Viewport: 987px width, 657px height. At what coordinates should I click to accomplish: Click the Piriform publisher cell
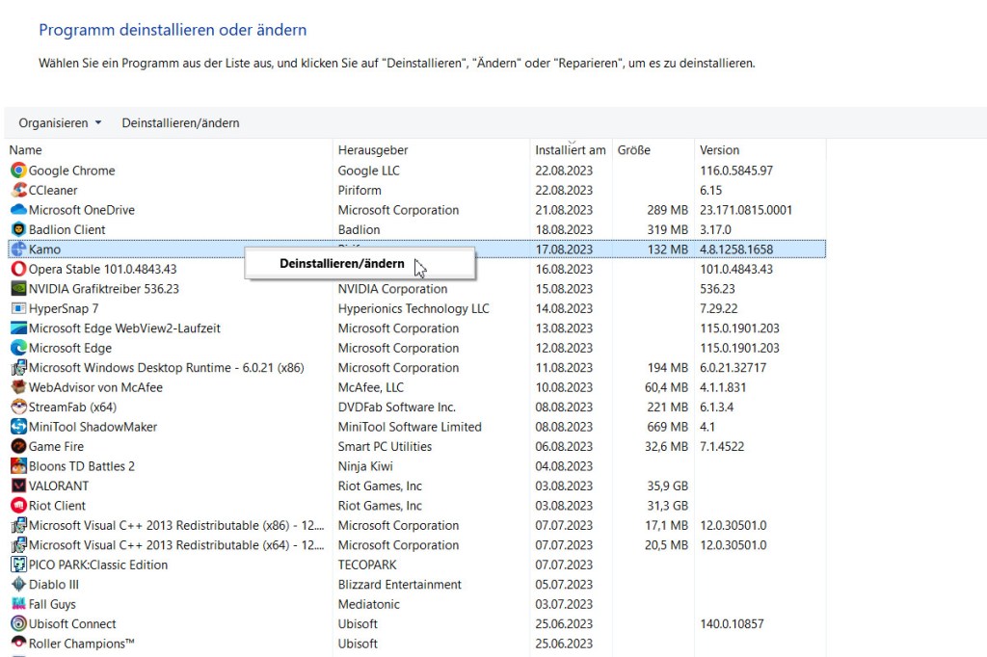point(360,190)
